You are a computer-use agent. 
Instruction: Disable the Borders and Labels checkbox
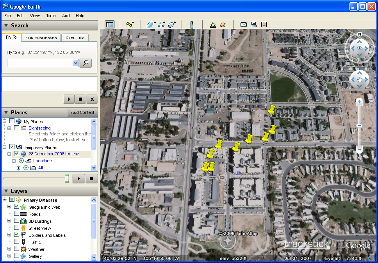pyautogui.click(x=17, y=235)
